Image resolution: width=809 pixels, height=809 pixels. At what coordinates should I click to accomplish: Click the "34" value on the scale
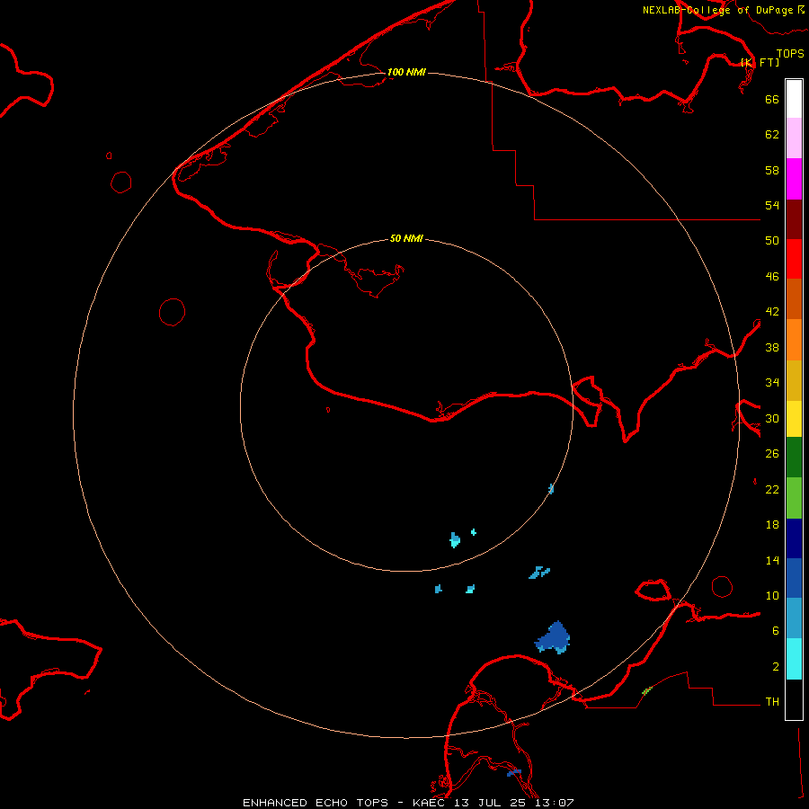pos(772,383)
